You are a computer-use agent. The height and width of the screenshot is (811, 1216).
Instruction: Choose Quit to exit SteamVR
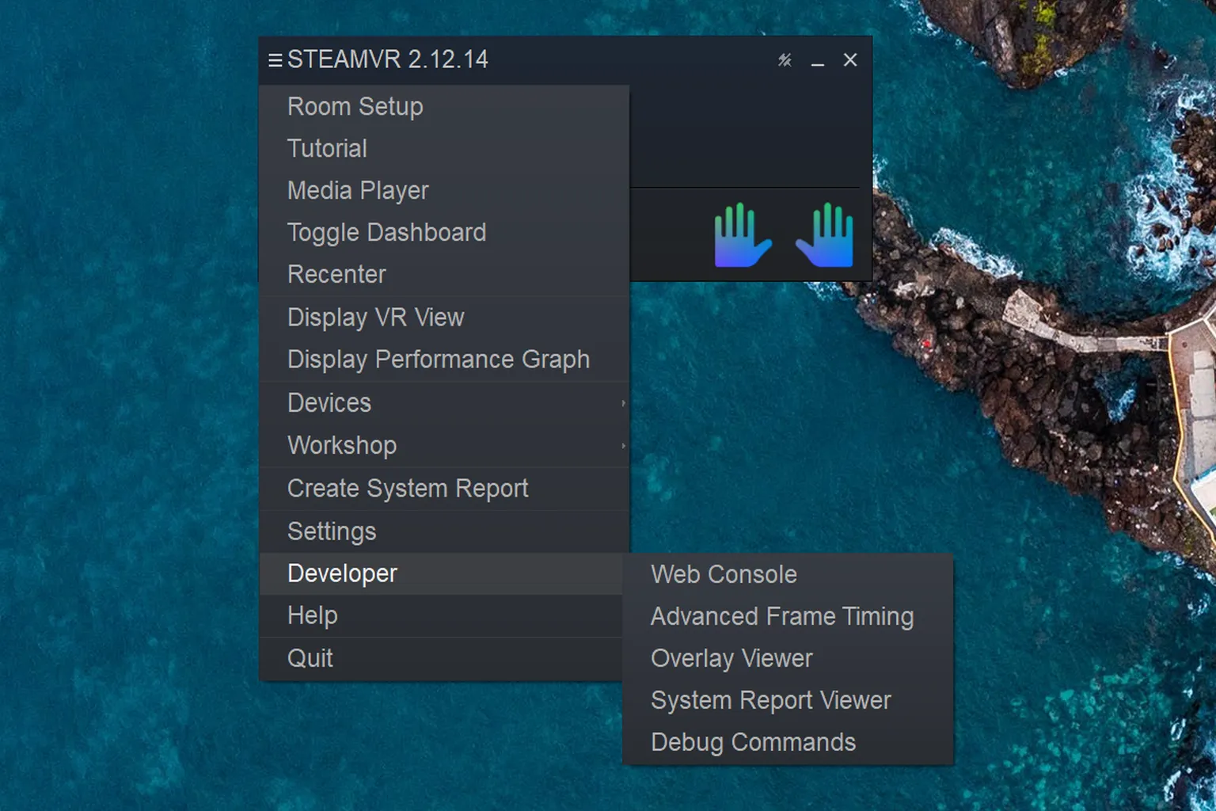click(441, 658)
